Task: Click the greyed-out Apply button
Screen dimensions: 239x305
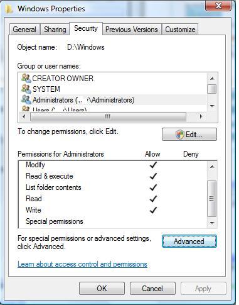Action: [x=203, y=289]
